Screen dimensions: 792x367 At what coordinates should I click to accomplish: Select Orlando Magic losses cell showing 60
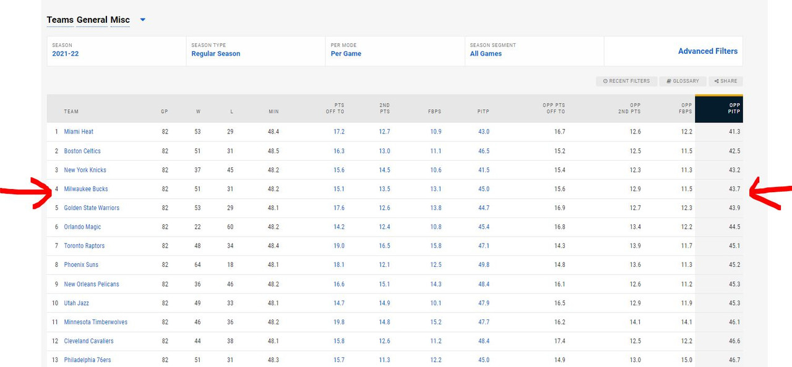(x=230, y=227)
